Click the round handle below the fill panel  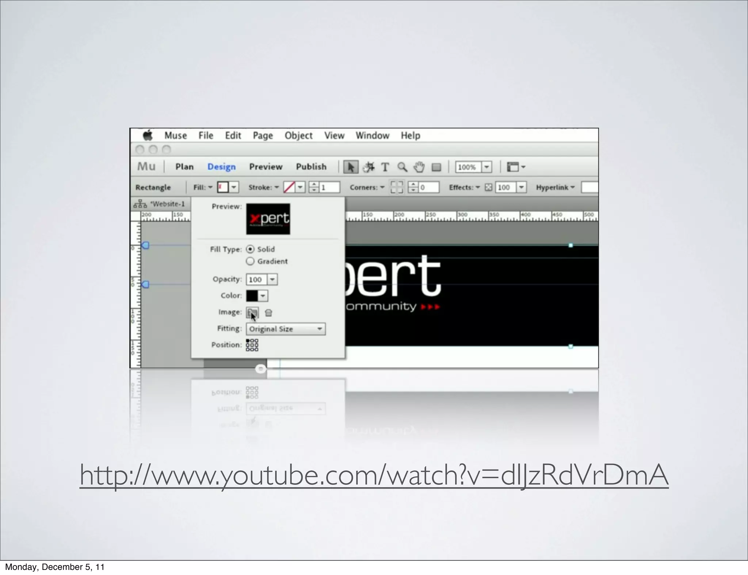click(260, 369)
